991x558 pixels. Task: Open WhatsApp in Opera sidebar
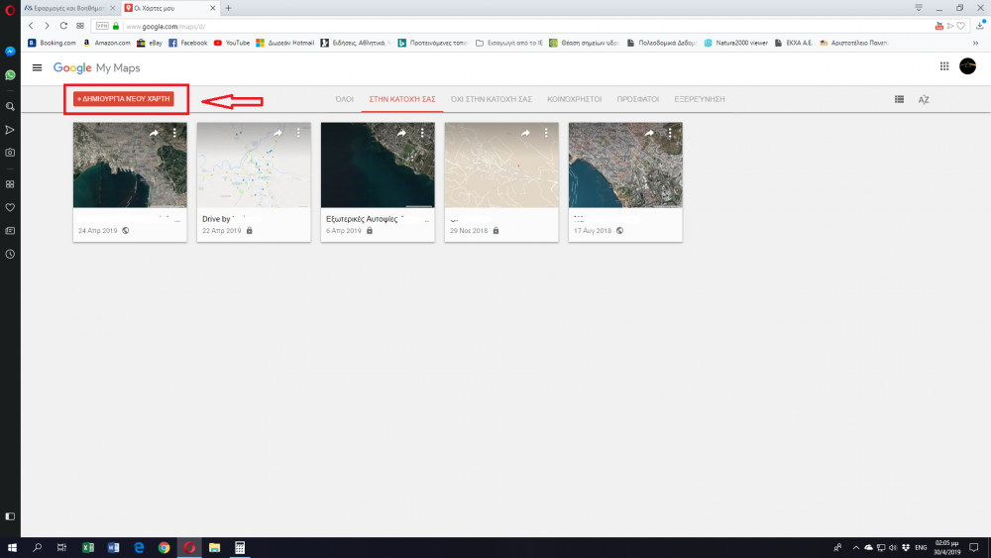coord(10,74)
